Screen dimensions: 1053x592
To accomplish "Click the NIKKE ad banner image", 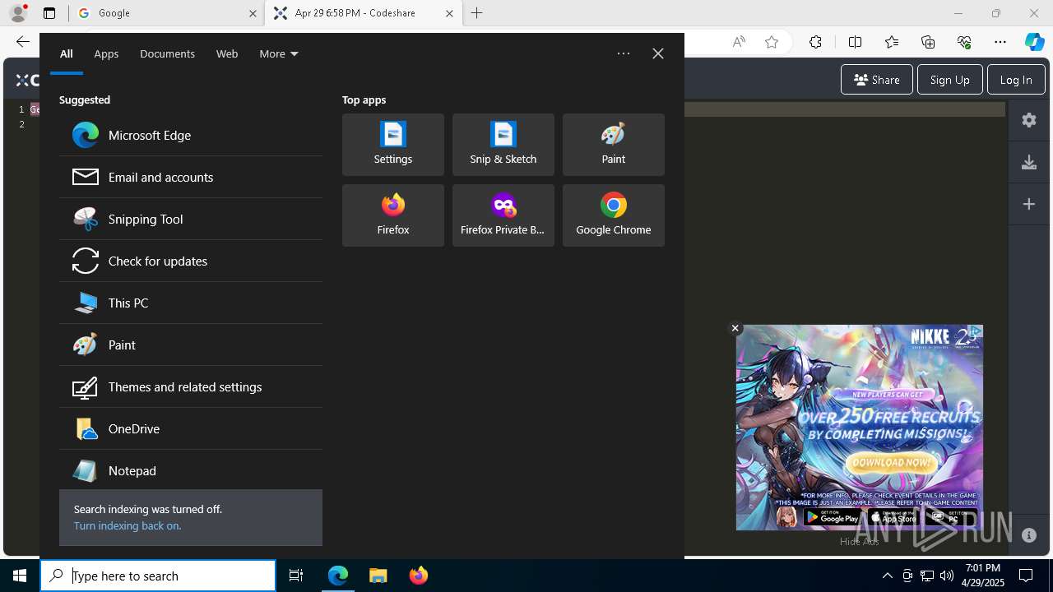I will point(860,428).
